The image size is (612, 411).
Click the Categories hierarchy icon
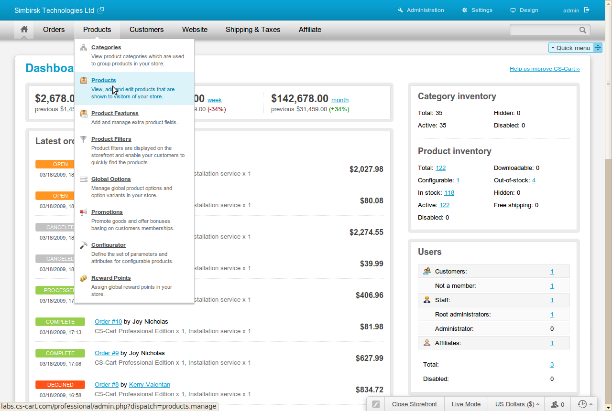(x=84, y=47)
